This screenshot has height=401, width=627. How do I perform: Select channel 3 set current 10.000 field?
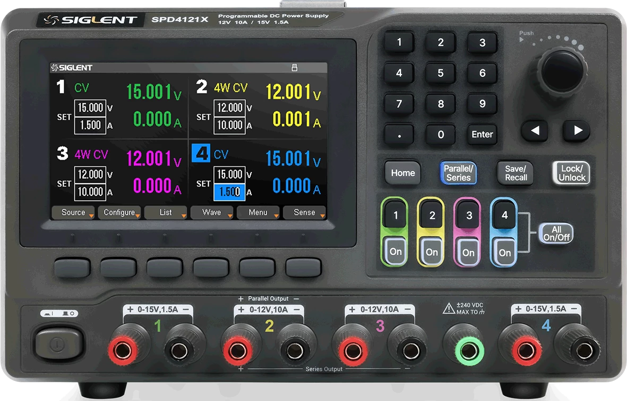click(90, 192)
